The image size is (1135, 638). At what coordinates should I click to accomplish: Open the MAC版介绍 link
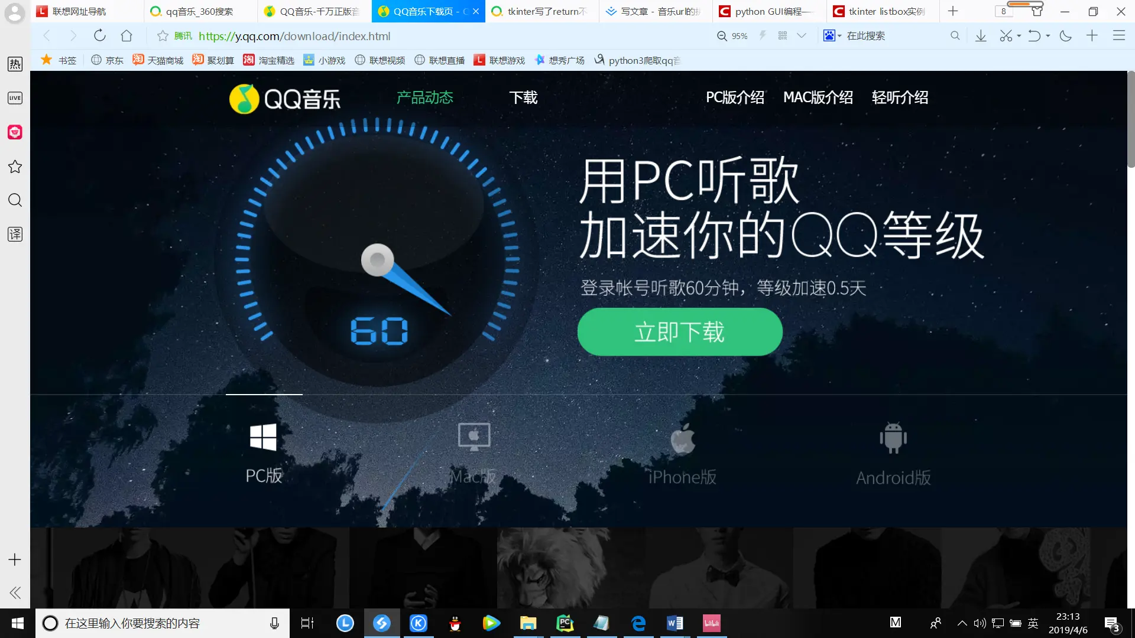[x=818, y=97]
